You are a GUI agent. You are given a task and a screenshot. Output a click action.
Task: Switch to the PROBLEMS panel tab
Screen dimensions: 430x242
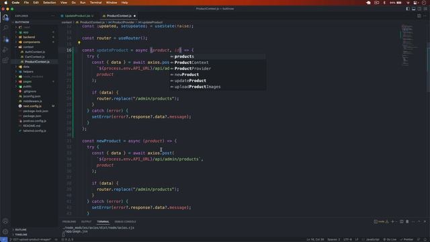click(x=69, y=222)
